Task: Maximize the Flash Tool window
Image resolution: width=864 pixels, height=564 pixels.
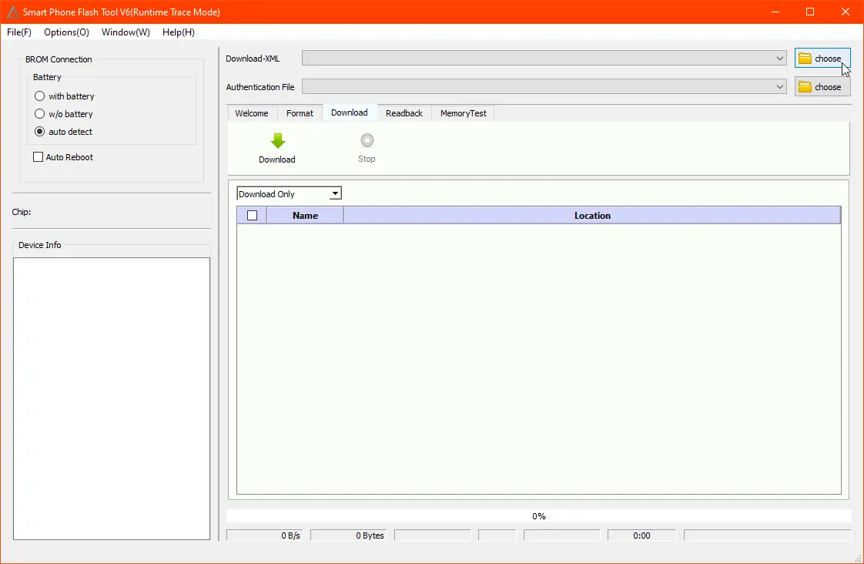Action: point(810,12)
